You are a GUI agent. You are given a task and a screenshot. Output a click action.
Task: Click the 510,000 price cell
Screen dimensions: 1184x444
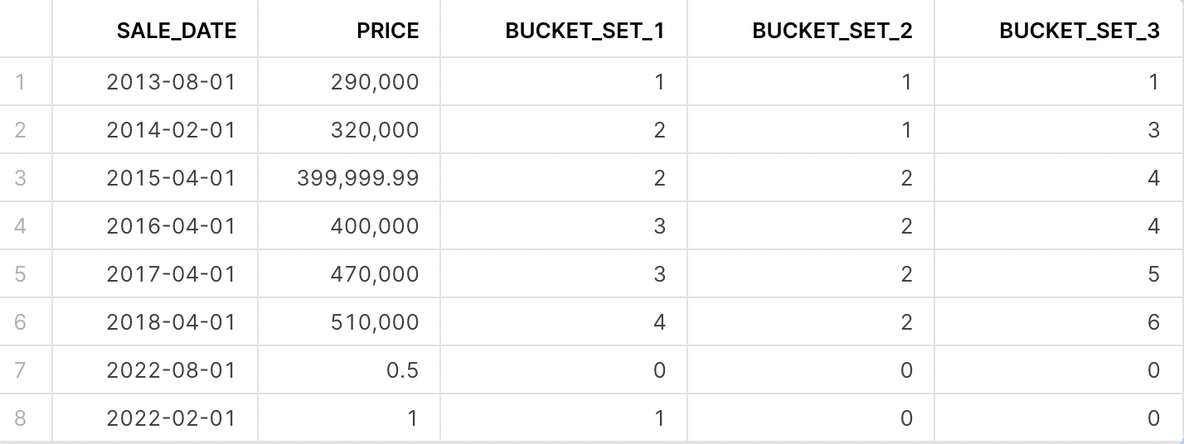[x=375, y=322]
